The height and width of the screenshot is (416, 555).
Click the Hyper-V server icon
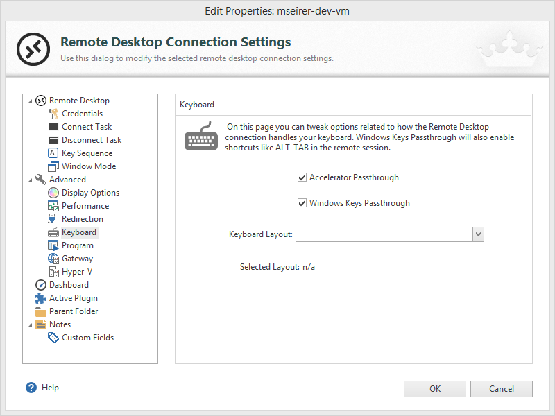(54, 272)
